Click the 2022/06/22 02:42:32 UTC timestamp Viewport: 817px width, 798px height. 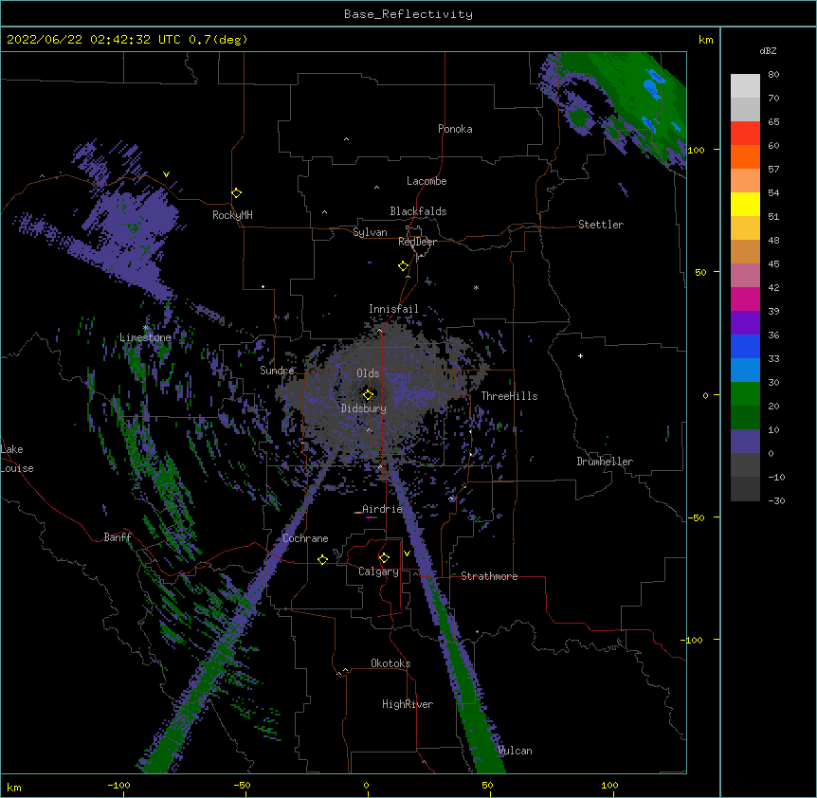94,40
